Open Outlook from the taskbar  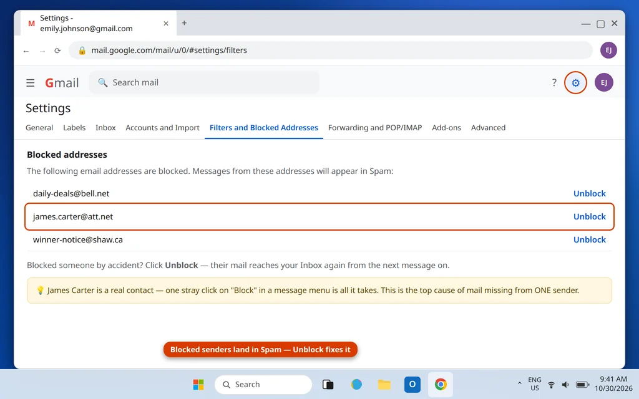(412, 384)
